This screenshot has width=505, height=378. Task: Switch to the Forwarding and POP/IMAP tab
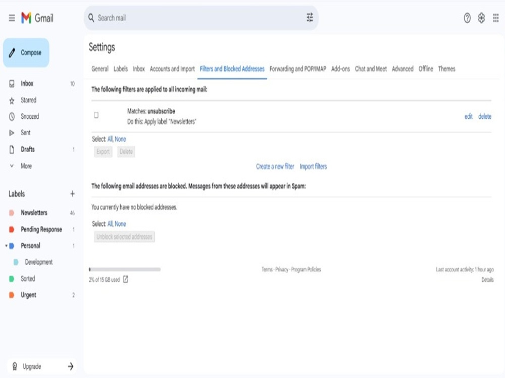click(297, 69)
